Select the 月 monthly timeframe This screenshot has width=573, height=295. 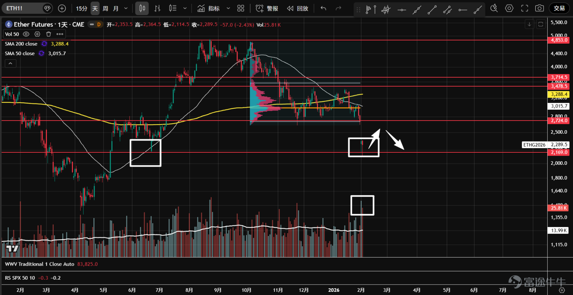pos(116,8)
